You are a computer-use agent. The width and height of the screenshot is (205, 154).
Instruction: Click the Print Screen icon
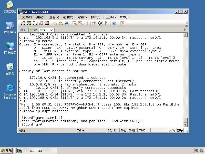pos(75,23)
